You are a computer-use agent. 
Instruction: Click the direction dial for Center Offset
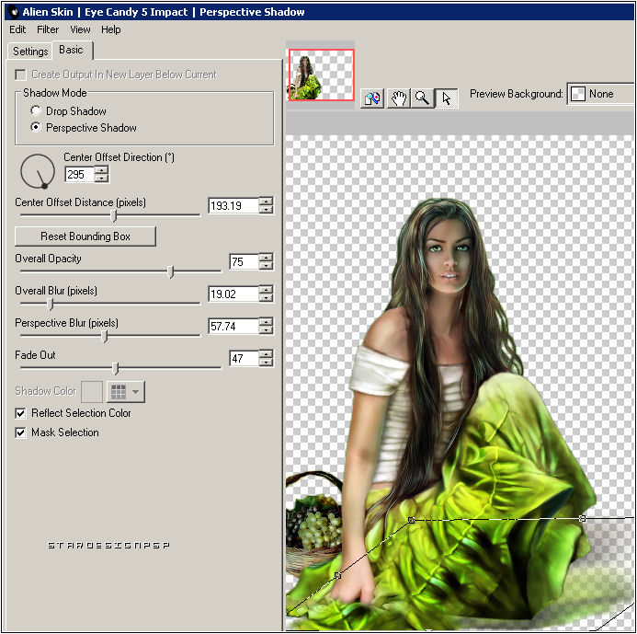[x=38, y=171]
